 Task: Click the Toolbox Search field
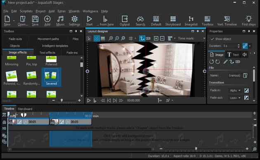click(25, 101)
